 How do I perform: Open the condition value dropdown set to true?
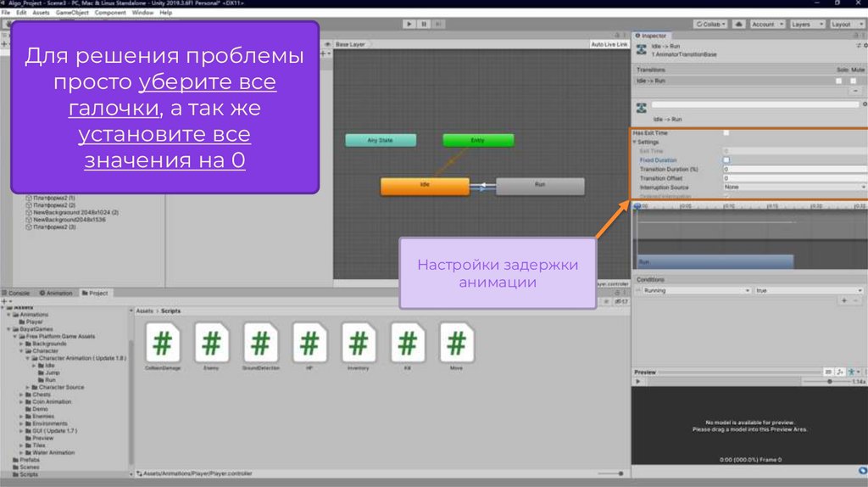click(x=809, y=290)
